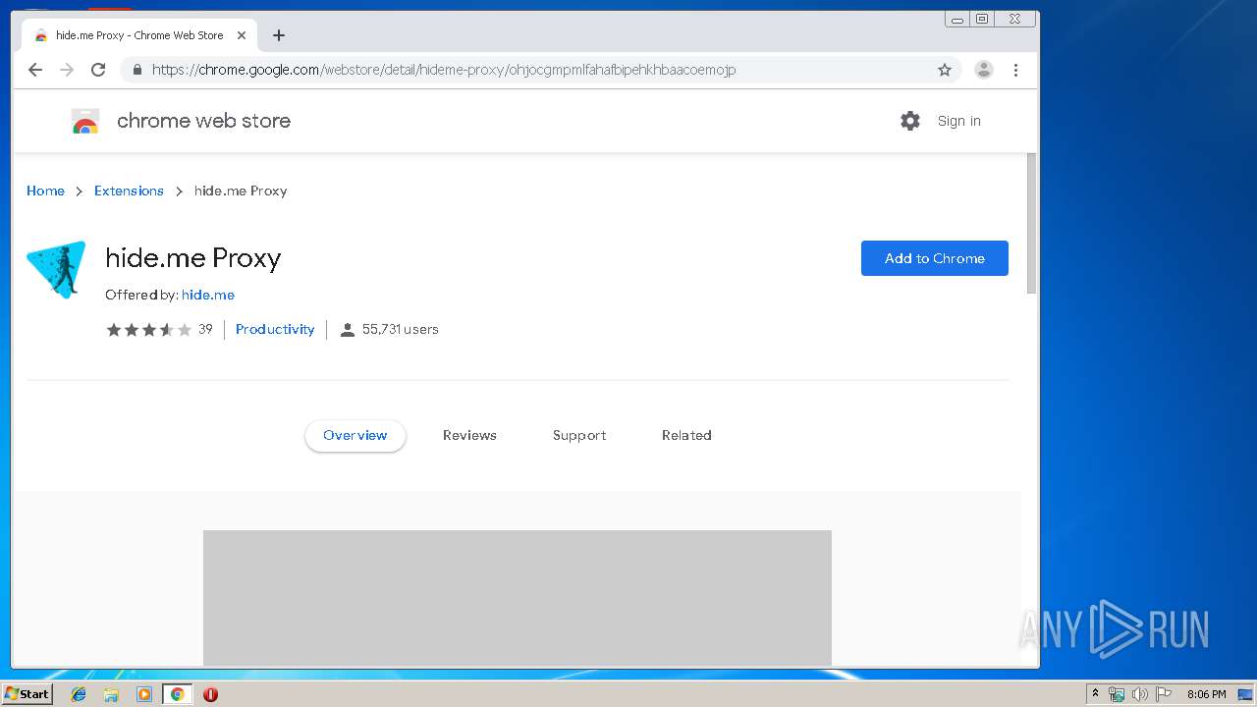Viewport: 1257px width, 707px height.
Task: Click the gray extension preview image
Action: [518, 598]
